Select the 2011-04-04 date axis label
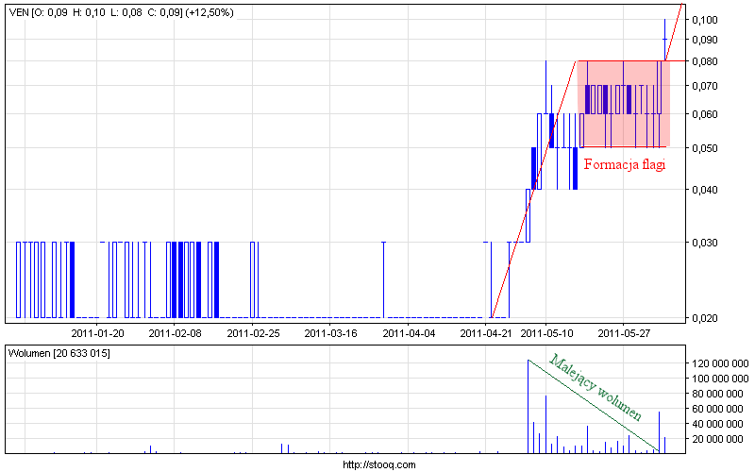The width and height of the screenshot is (755, 472). (409, 332)
